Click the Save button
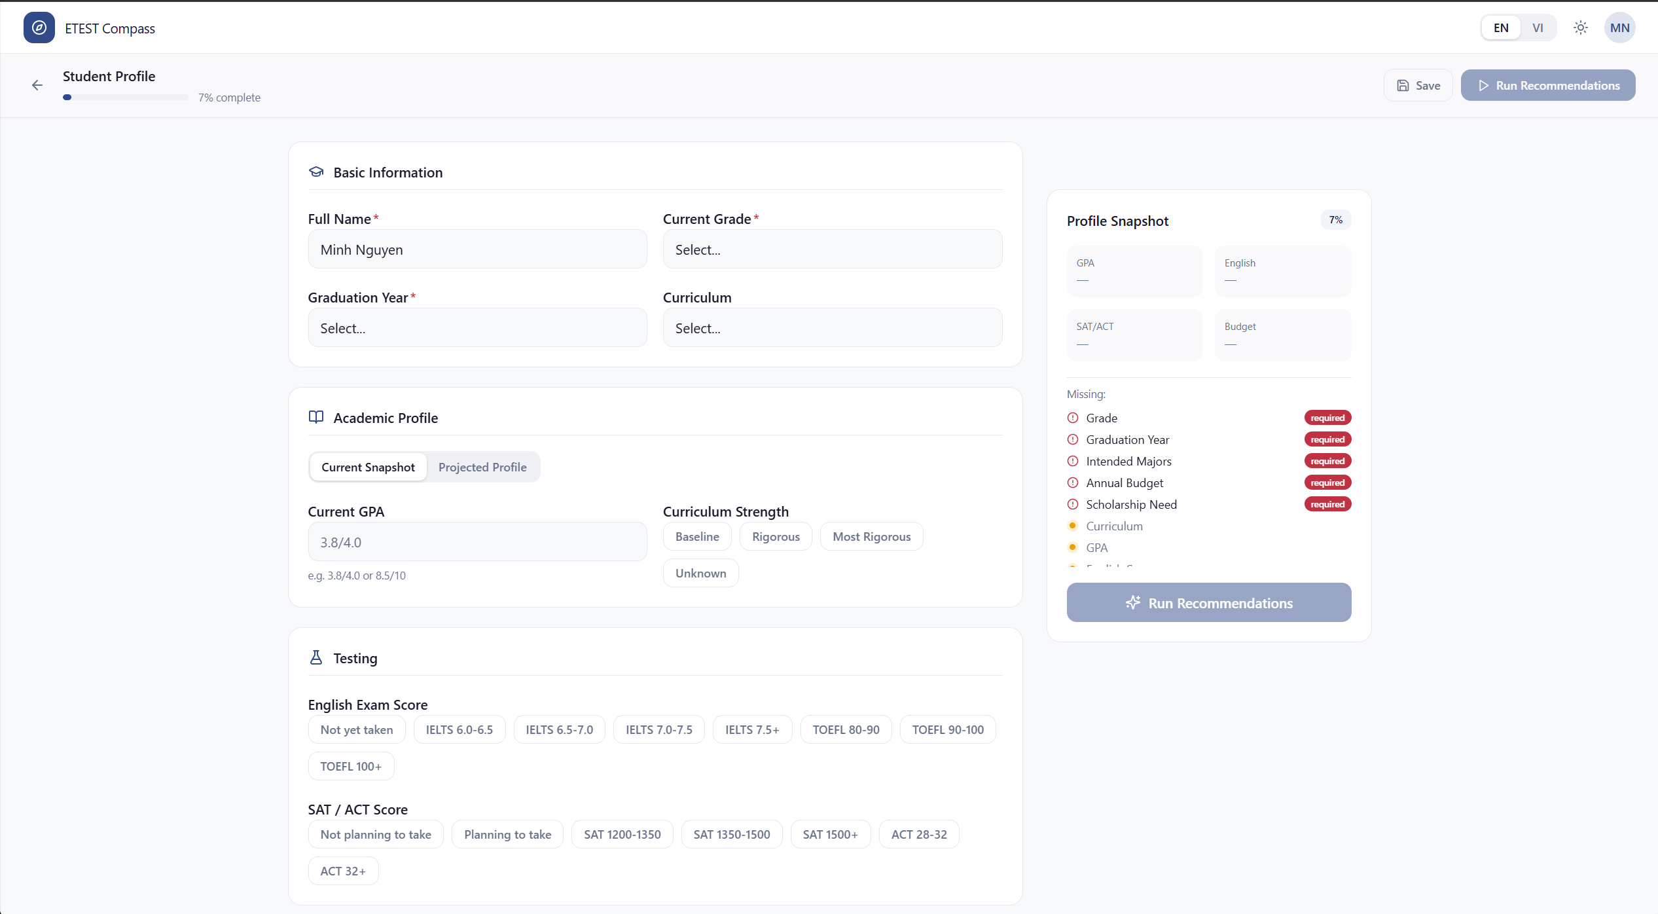1658x914 pixels. pyautogui.click(x=1418, y=85)
